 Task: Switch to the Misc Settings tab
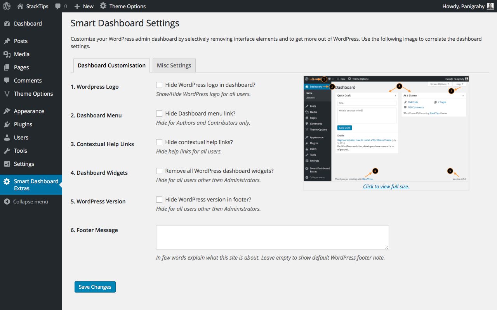pos(174,65)
